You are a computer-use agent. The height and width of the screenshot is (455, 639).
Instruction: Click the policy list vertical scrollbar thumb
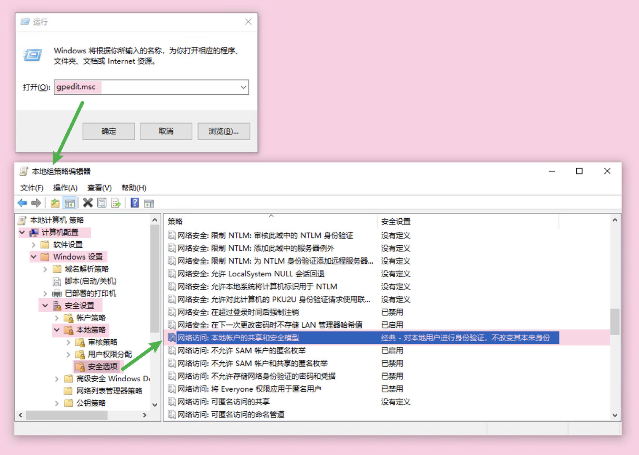click(x=615, y=322)
